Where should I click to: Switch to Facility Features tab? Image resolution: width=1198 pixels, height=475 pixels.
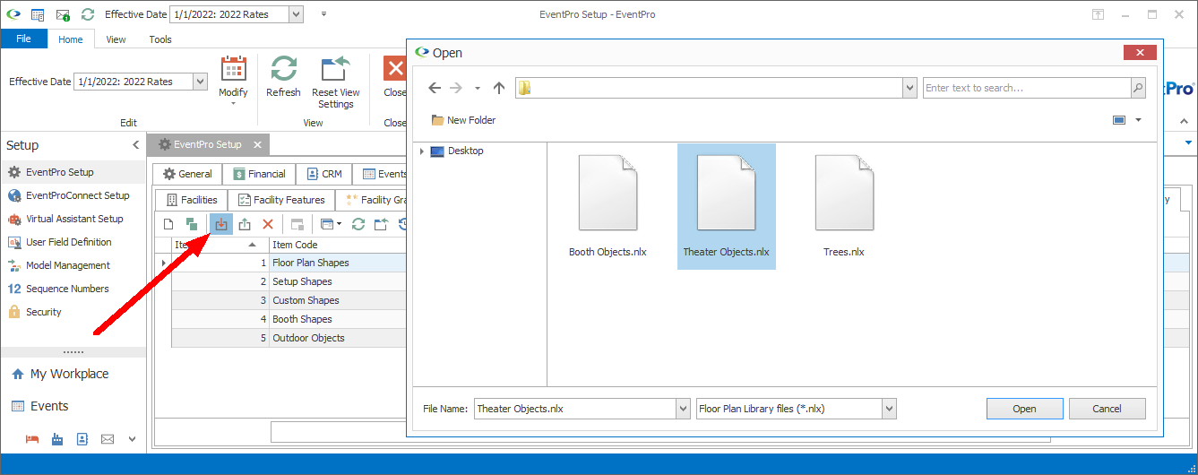click(x=280, y=200)
